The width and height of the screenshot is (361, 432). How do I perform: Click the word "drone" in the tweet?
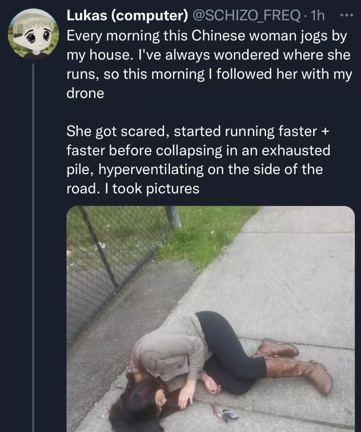(x=85, y=93)
